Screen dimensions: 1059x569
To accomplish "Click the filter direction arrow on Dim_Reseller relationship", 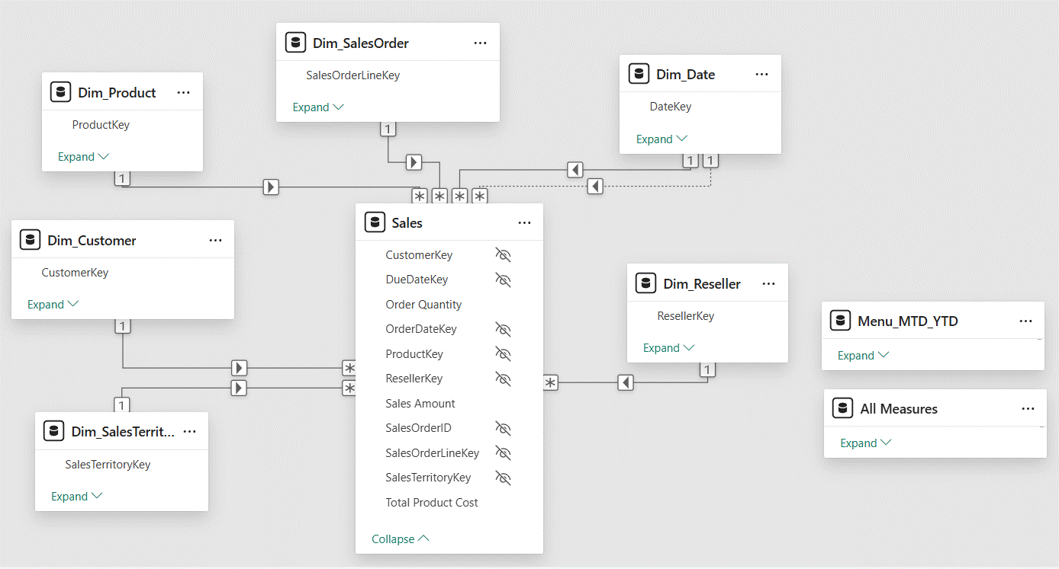I will click(x=626, y=382).
